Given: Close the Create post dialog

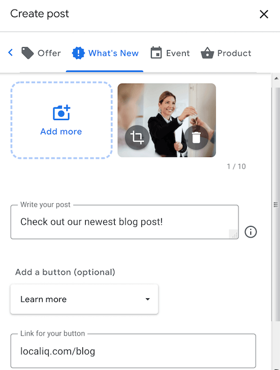Looking at the screenshot, I should [264, 14].
